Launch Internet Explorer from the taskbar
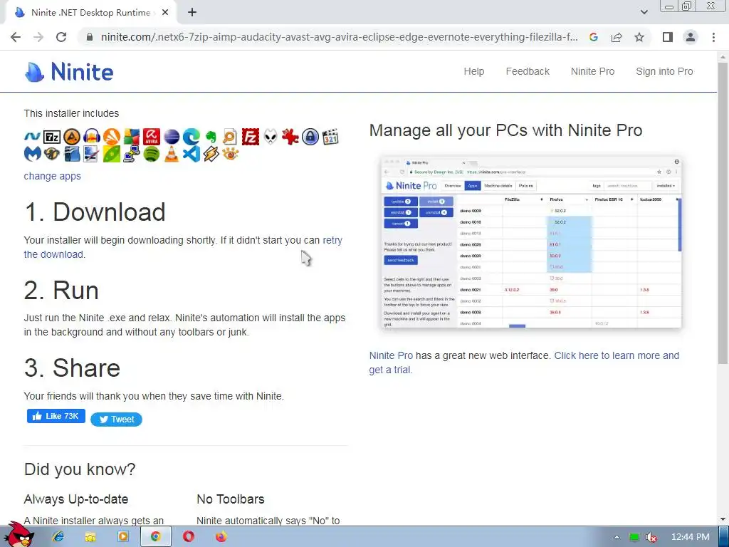 point(58,537)
